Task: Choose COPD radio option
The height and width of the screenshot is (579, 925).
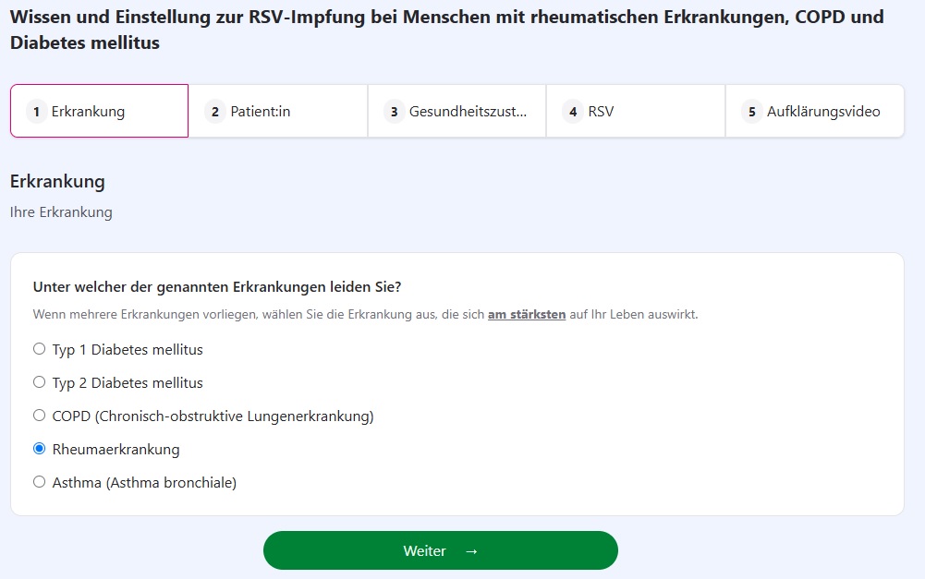Action: [39, 416]
